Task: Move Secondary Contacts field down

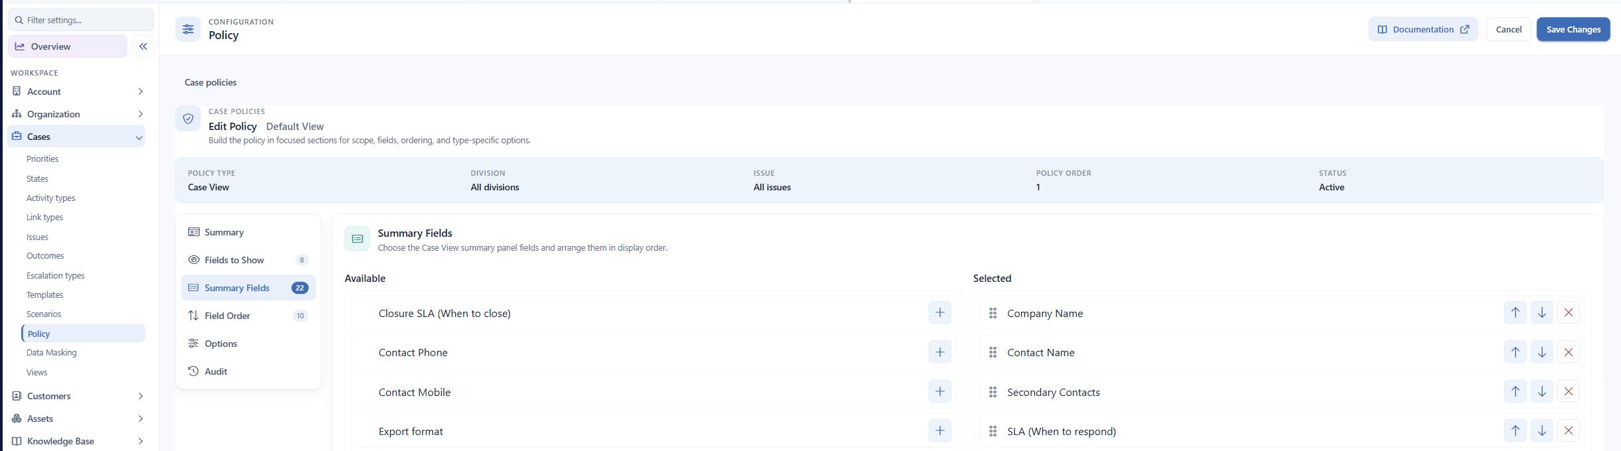Action: pos(1541,391)
